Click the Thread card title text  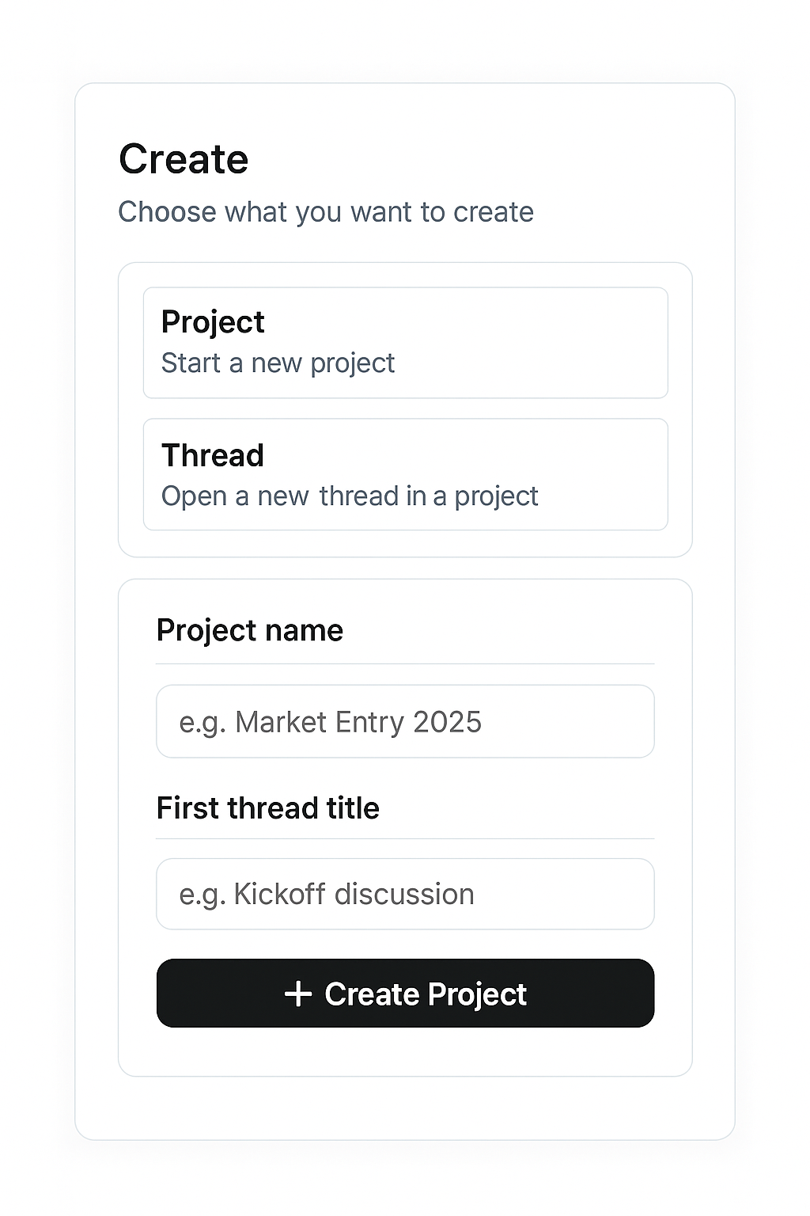212,455
